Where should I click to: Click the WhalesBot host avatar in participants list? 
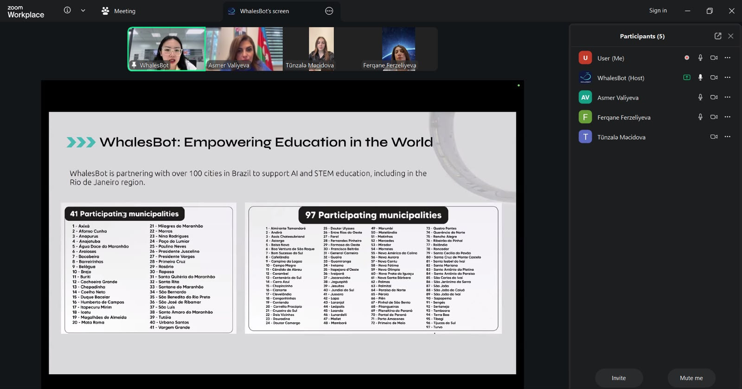coord(585,77)
